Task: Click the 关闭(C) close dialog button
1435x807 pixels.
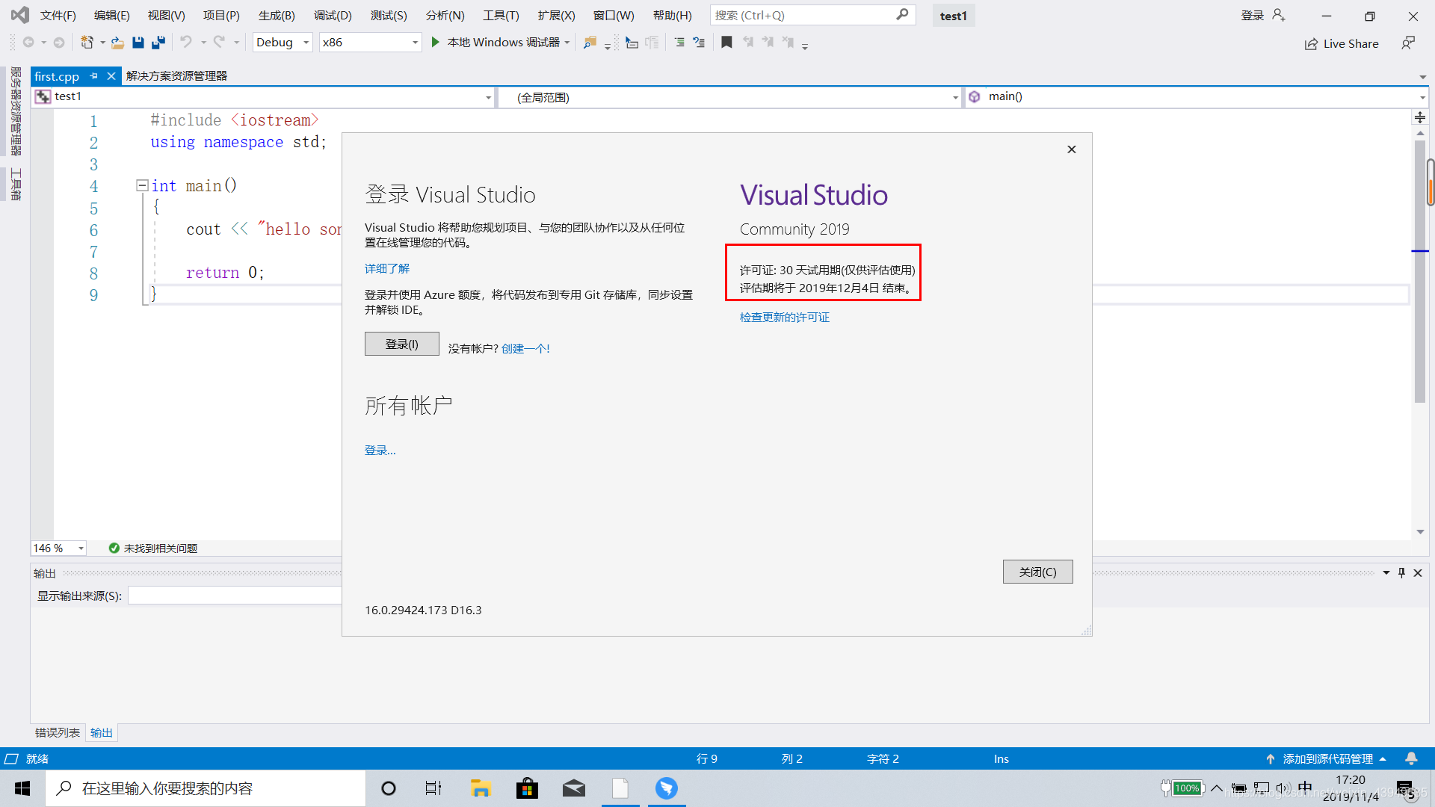Action: pos(1037,572)
